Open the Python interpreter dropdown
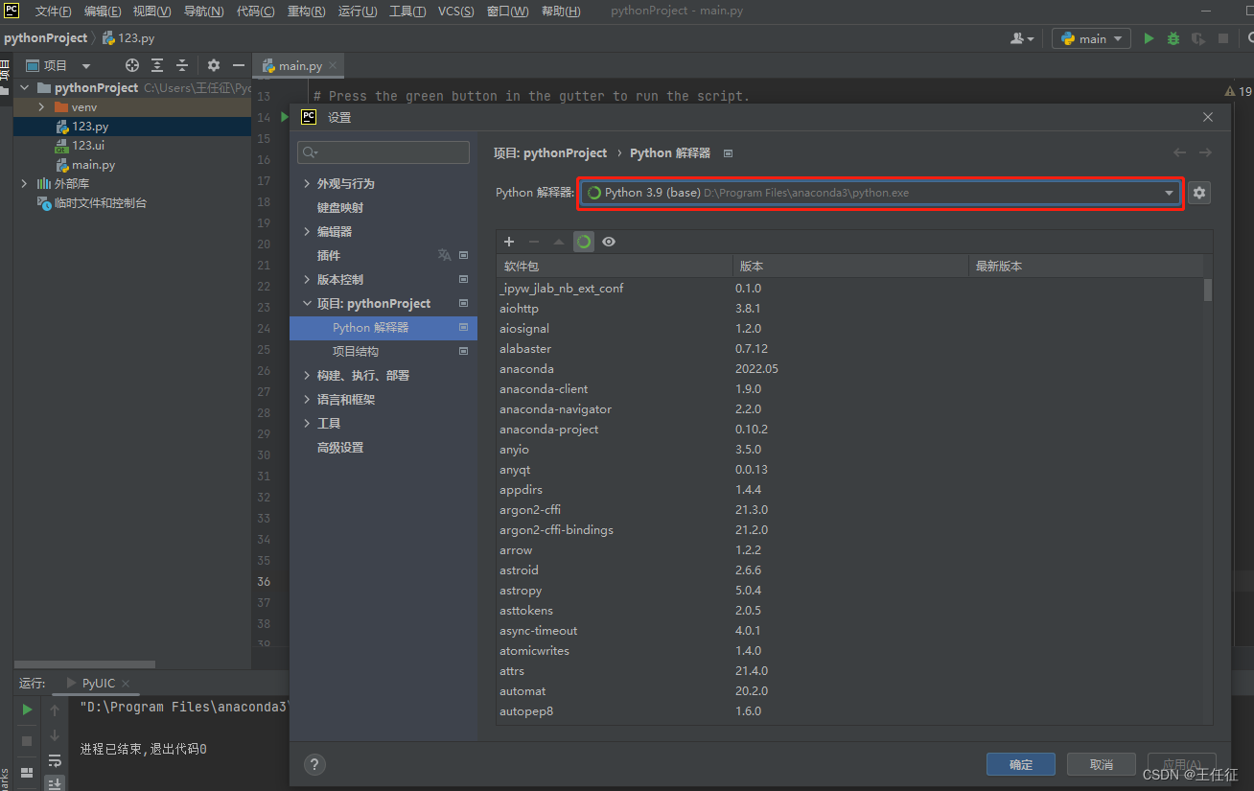Image resolution: width=1254 pixels, height=791 pixels. [879, 193]
